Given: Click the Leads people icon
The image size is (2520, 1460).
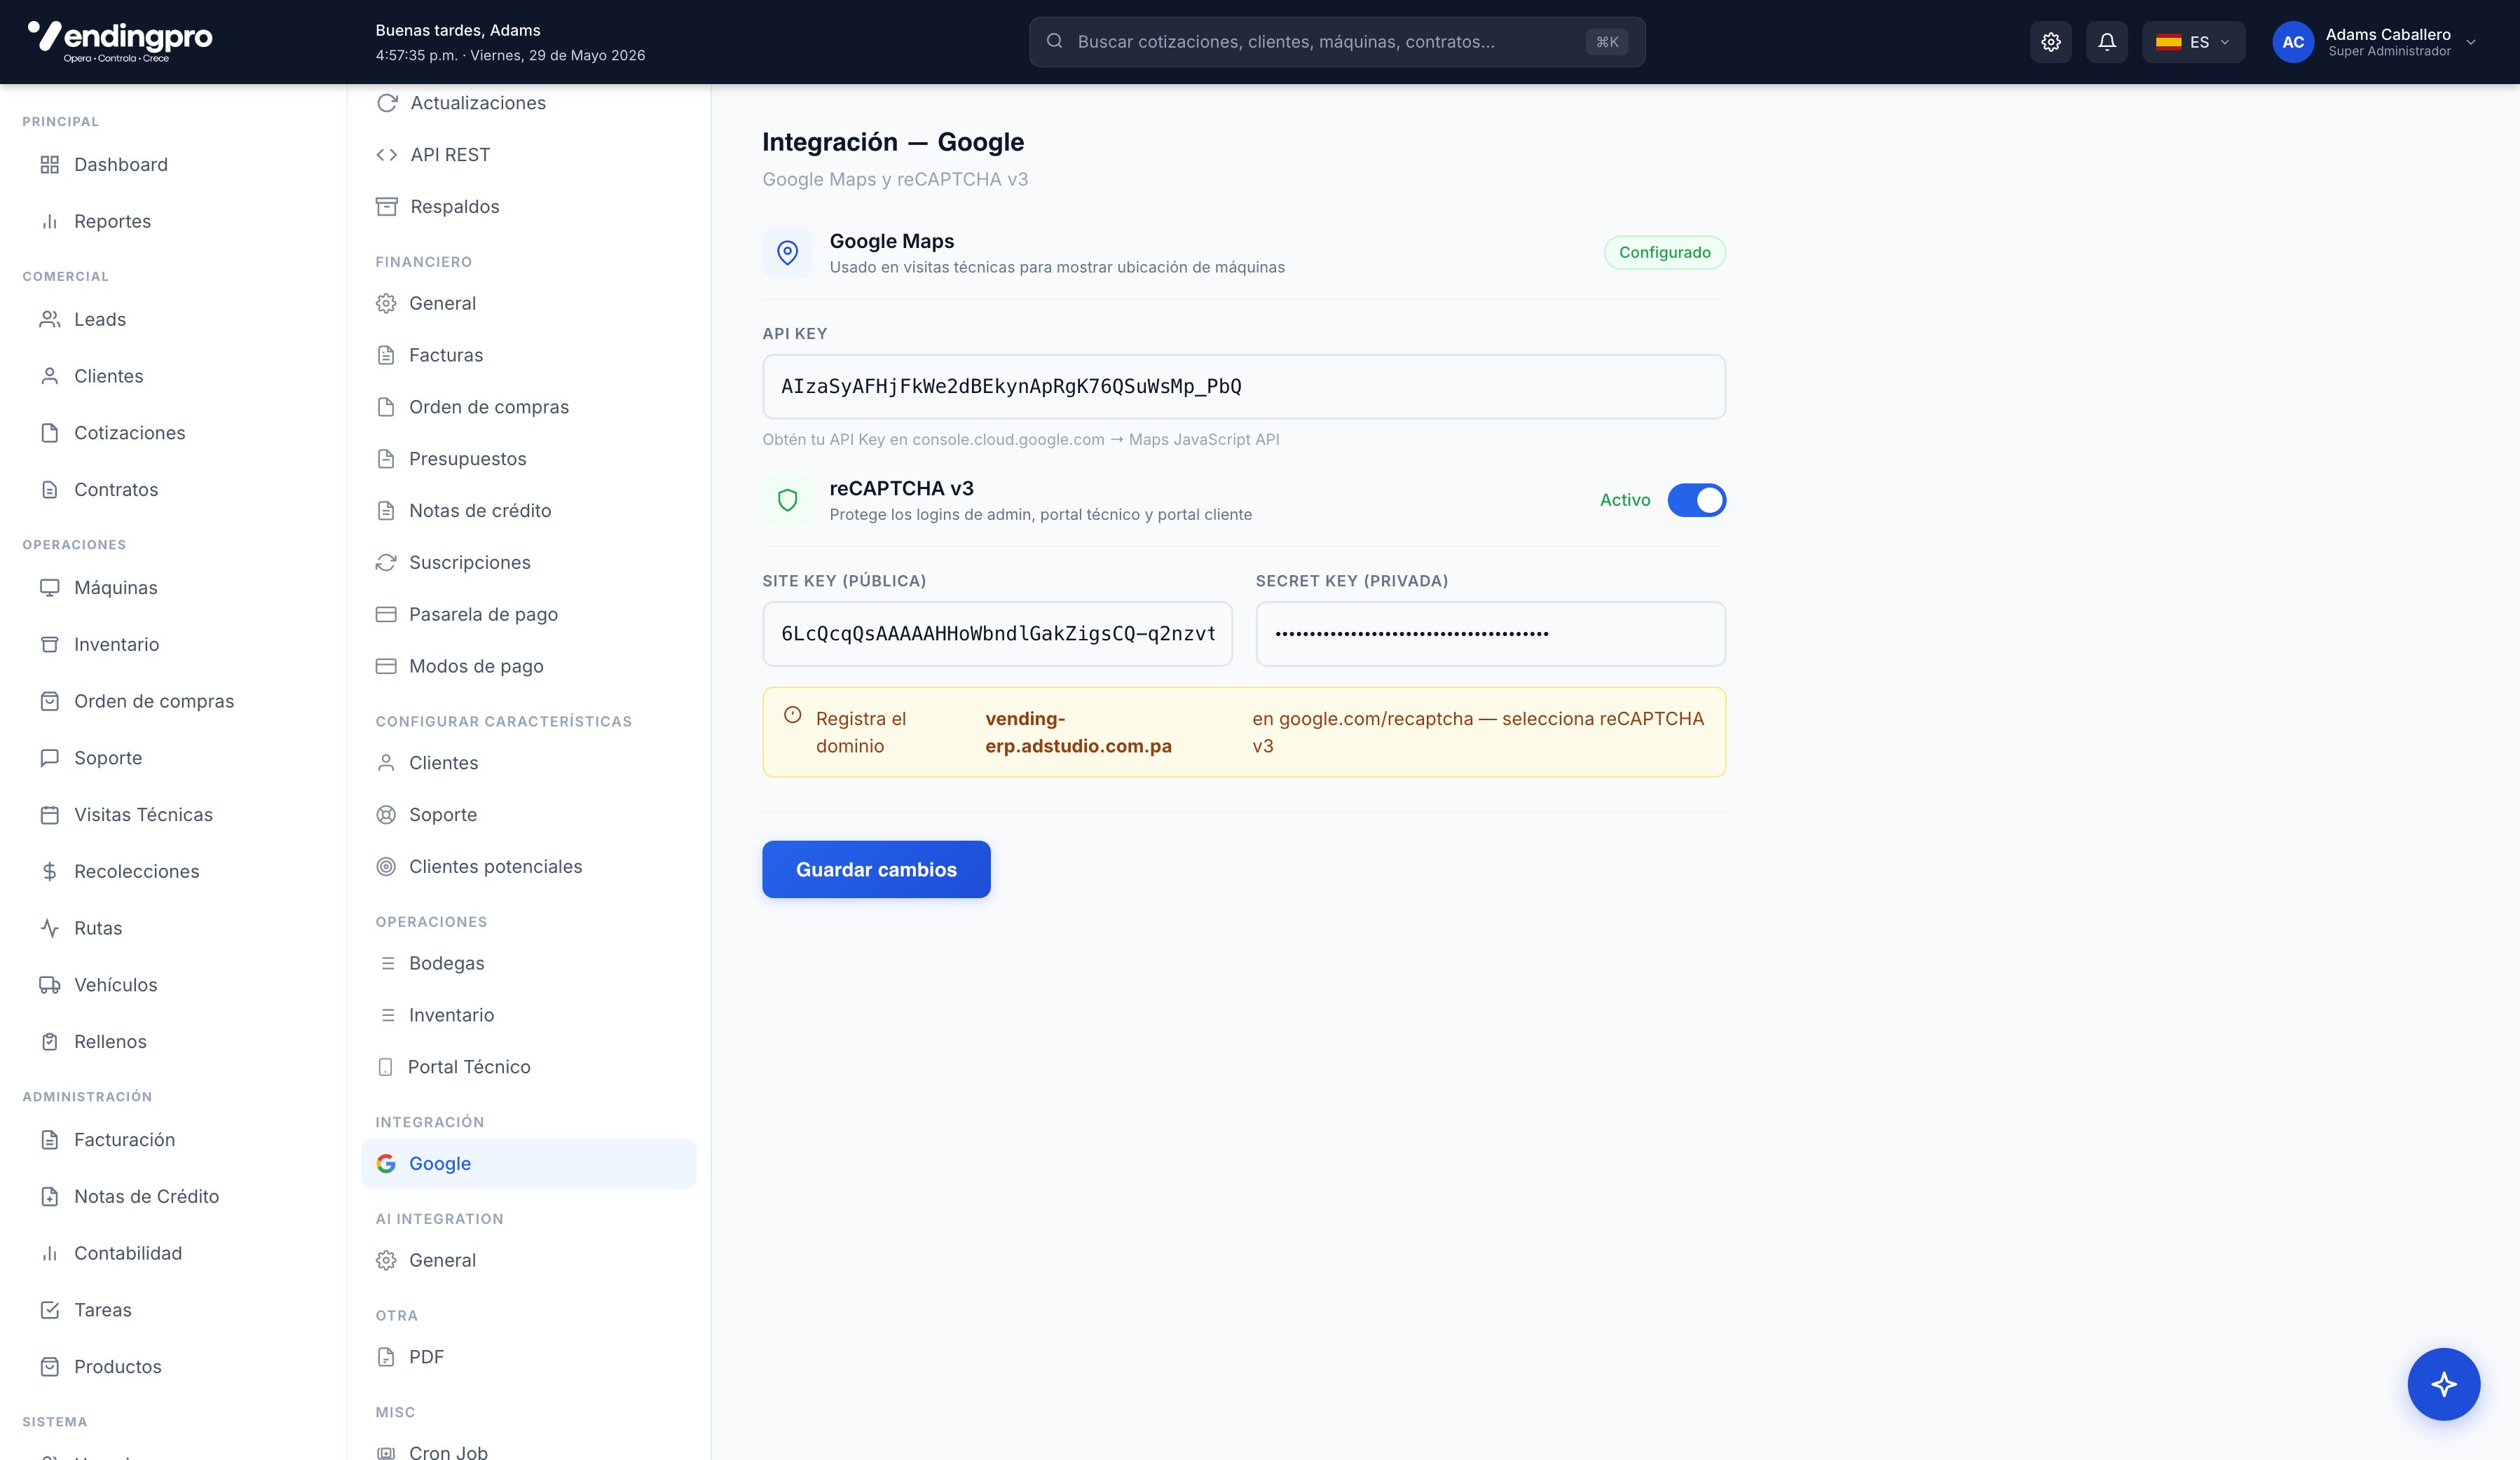Looking at the screenshot, I should (49, 319).
